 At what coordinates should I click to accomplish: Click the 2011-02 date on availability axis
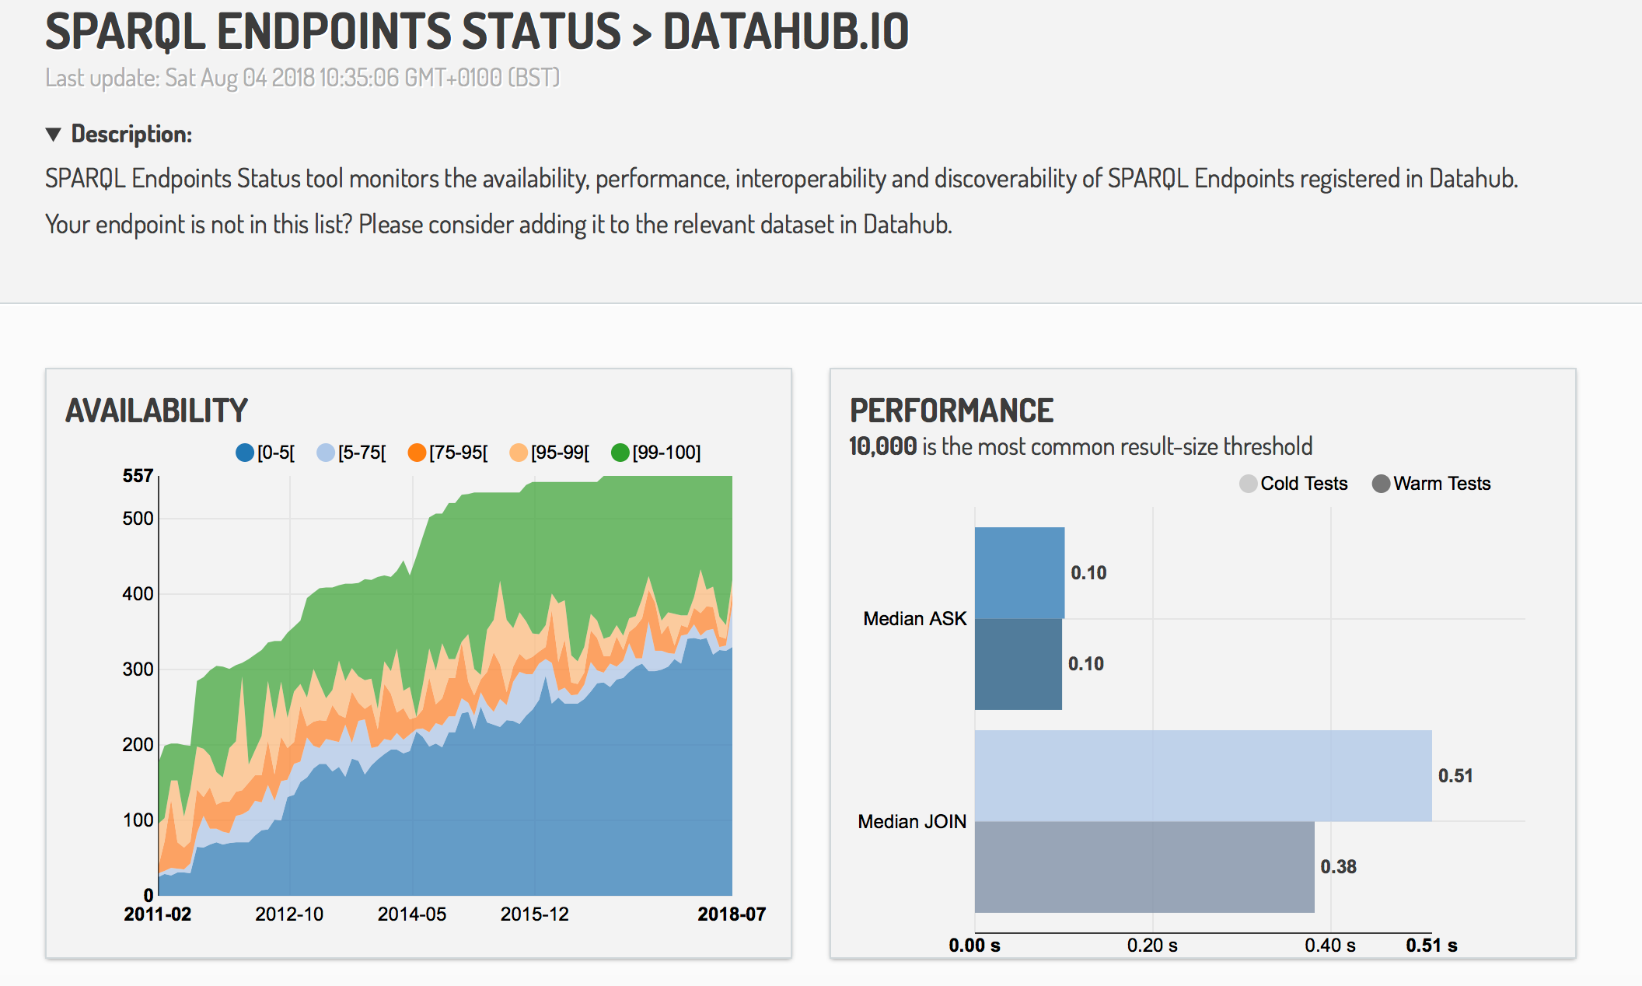pos(158,914)
